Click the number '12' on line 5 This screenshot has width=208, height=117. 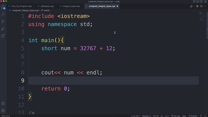(x=109, y=48)
